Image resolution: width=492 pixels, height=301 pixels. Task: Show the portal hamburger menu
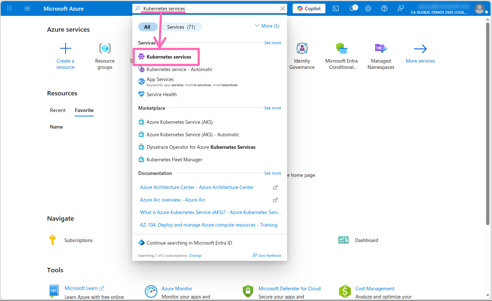[x=27, y=8]
